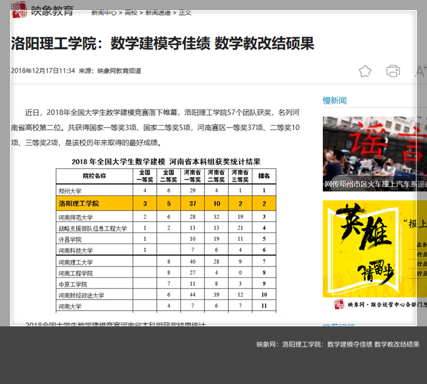The image size is (427, 384).
Task: Print the article using the printer icon
Action: coord(393,71)
